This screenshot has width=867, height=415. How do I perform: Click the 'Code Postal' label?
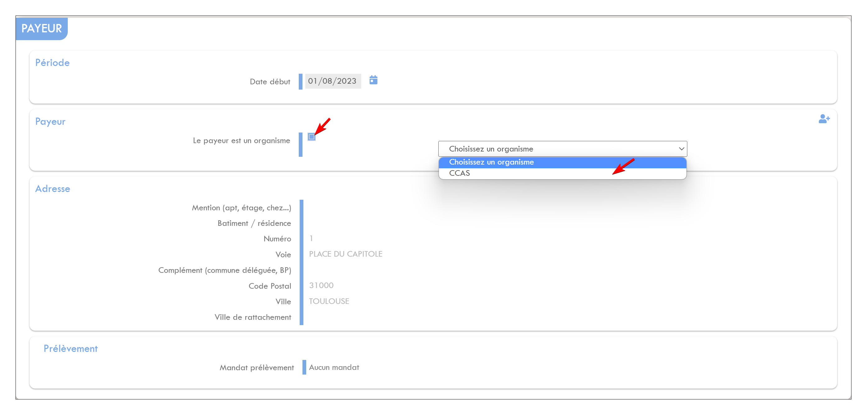point(270,286)
